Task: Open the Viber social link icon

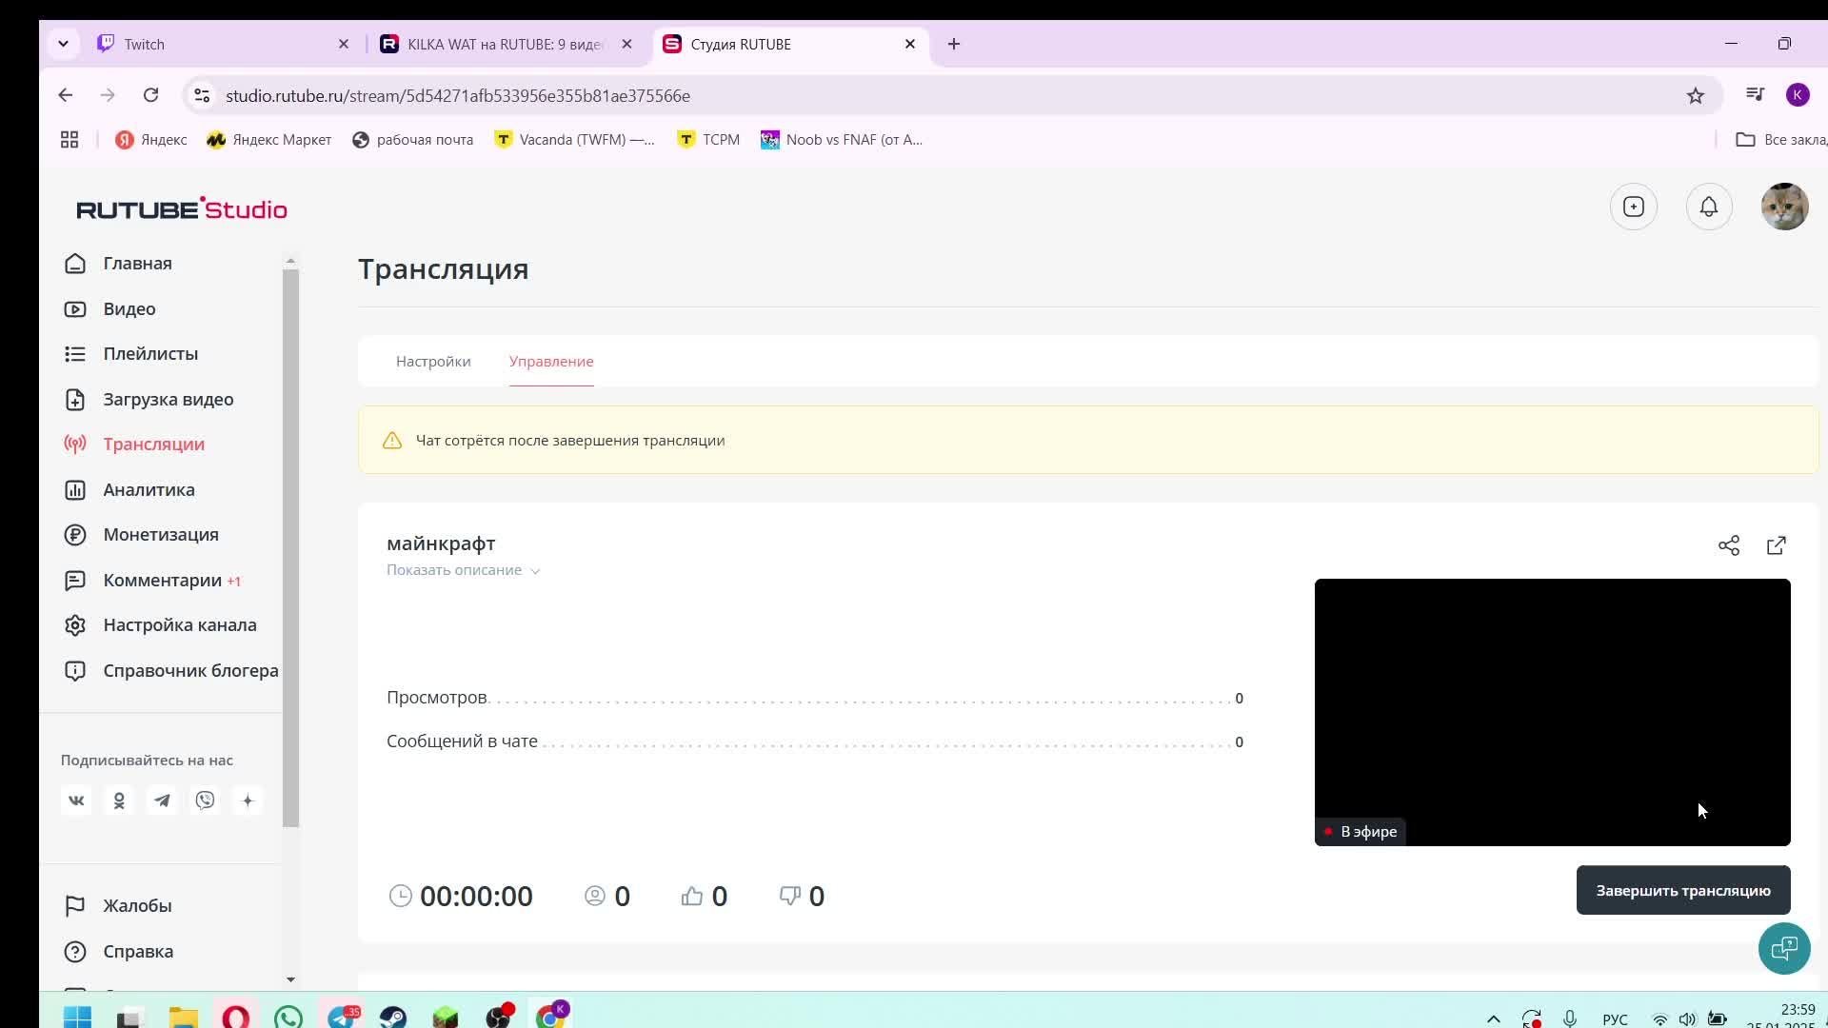Action: point(205,801)
